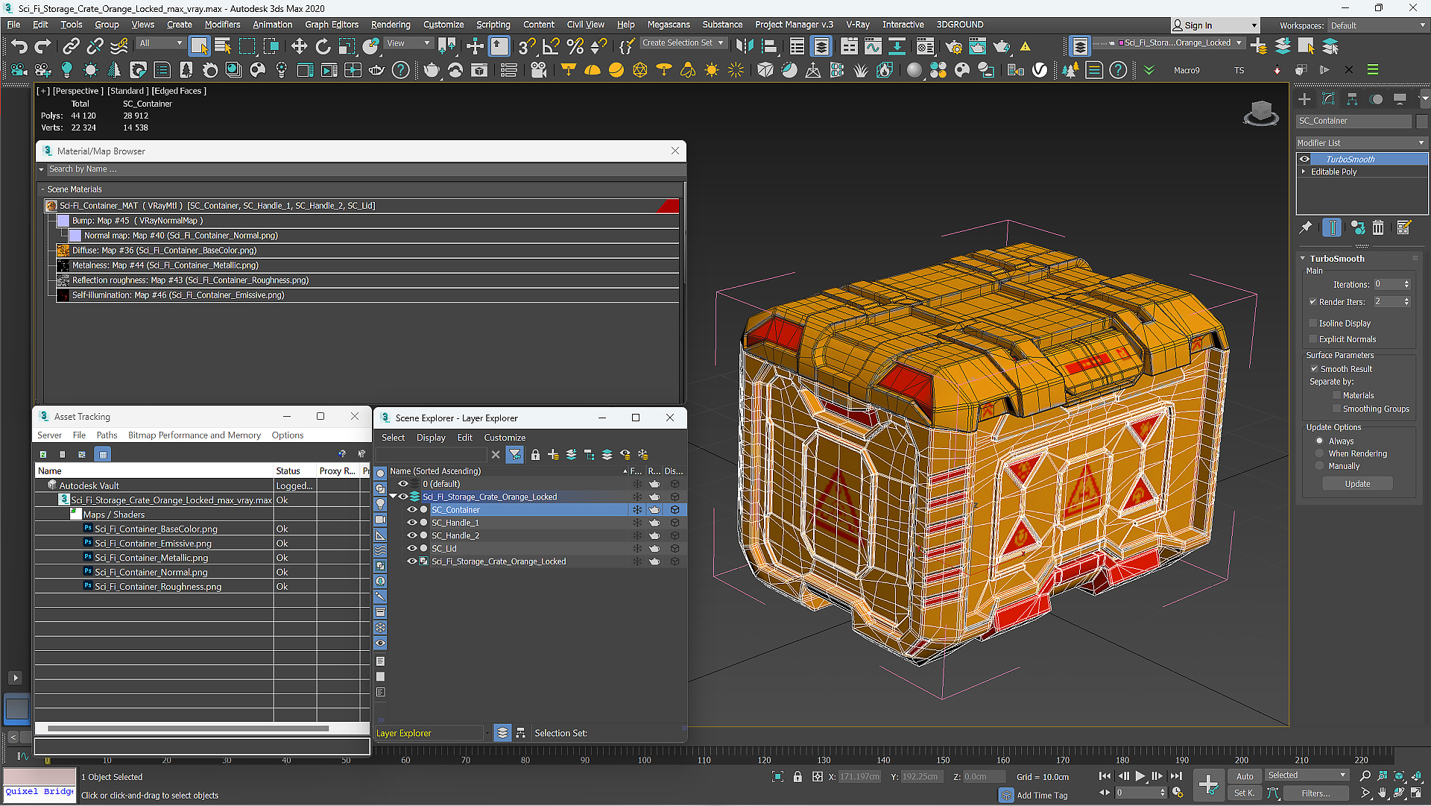The image size is (1431, 806).
Task: Toggle the Smooth Result checkbox
Action: point(1315,369)
